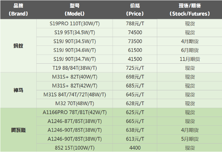Click the 11月期货 cell

(x=190, y=59)
